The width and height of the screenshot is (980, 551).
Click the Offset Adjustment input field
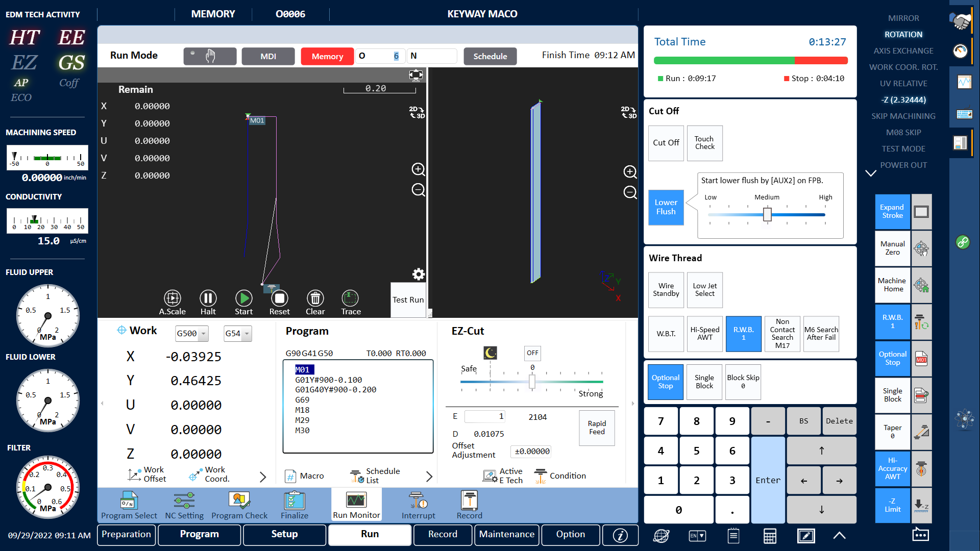[x=530, y=452]
